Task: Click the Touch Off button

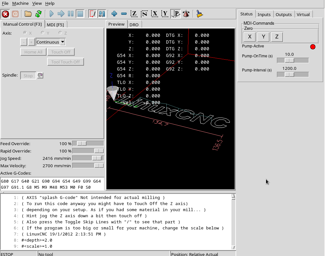Action: click(61, 52)
